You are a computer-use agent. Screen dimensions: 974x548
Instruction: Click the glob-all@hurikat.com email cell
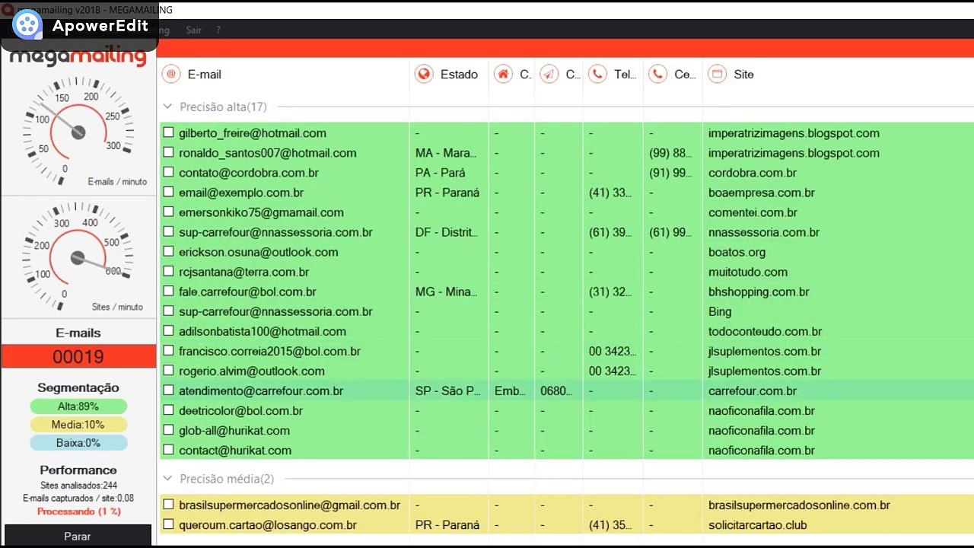234,430
